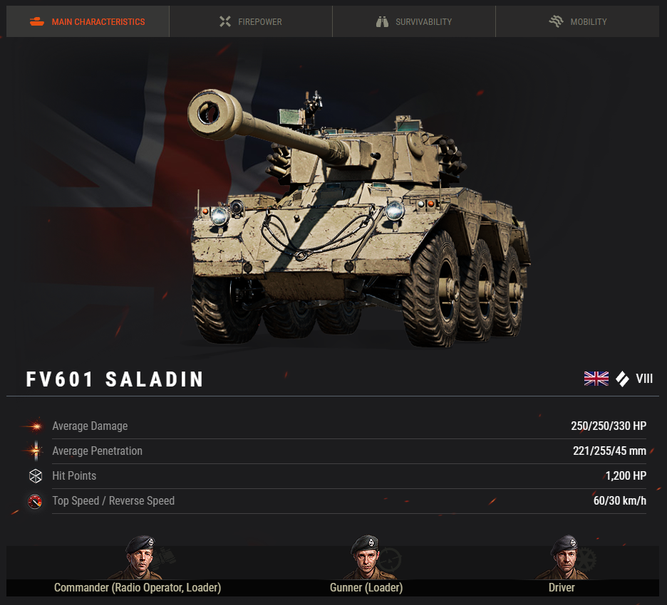Viewport: 667px width, 605px height.
Task: Click the speedometer Top Speed icon
Action: tap(35, 501)
